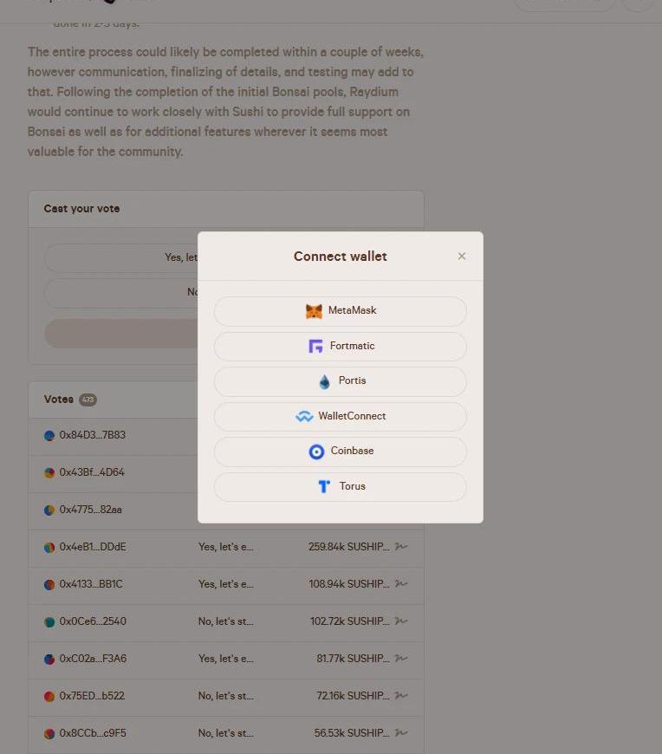662x754 pixels.
Task: Click signature icon for 259.84k SUSHIP vote
Action: pyautogui.click(x=401, y=547)
